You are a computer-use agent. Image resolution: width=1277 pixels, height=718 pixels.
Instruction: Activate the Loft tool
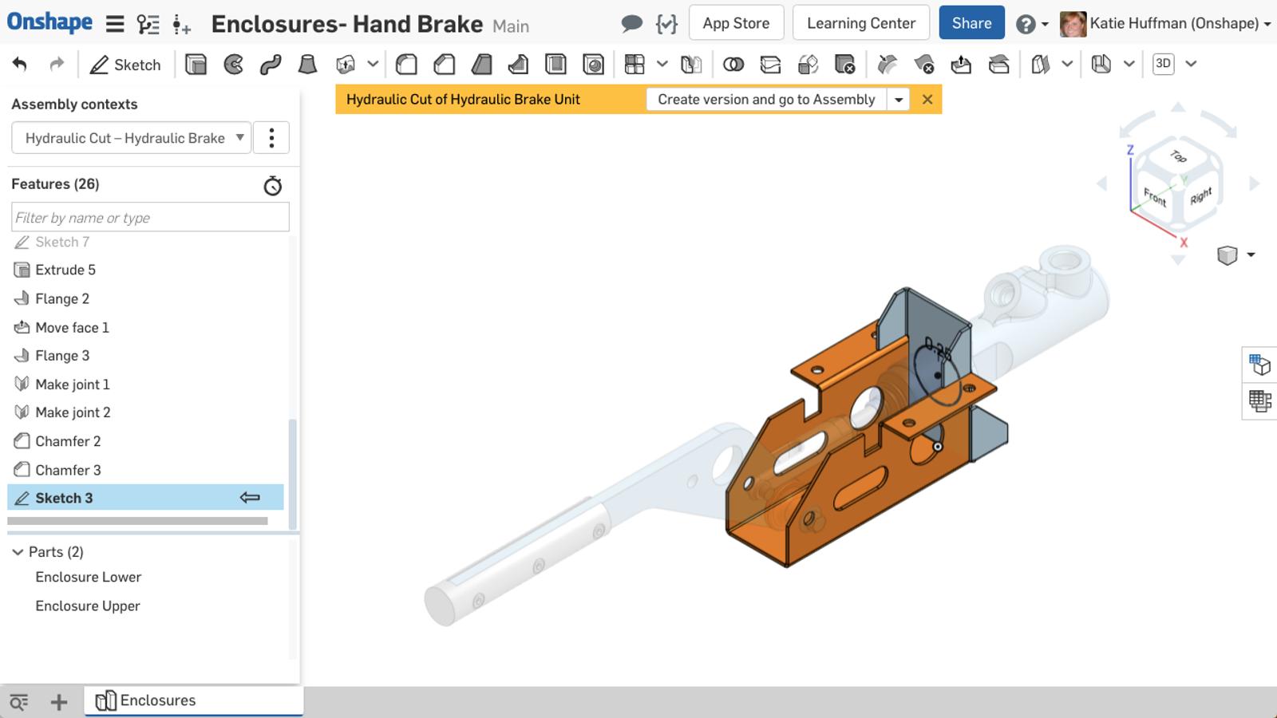(307, 65)
